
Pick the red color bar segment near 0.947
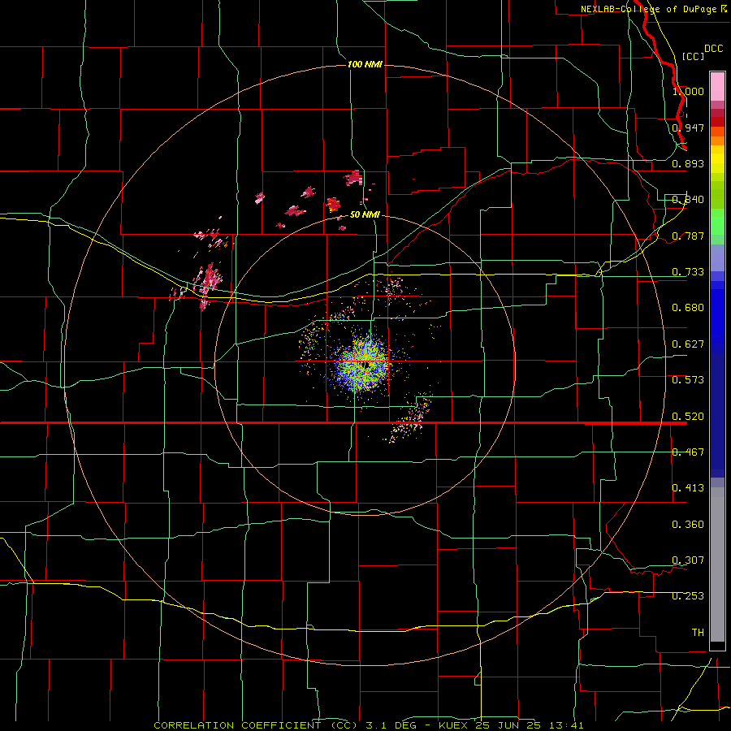pyautogui.click(x=717, y=122)
